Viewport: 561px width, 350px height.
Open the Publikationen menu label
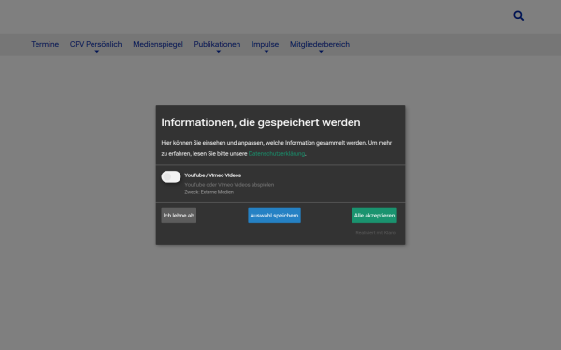217,44
